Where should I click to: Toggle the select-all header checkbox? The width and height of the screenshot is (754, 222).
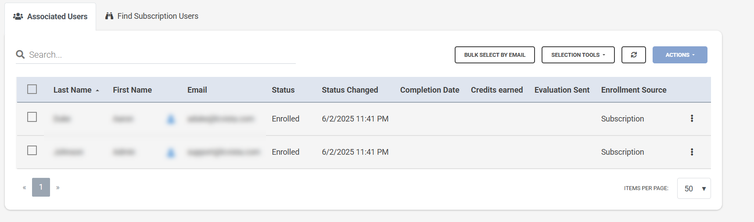click(32, 89)
